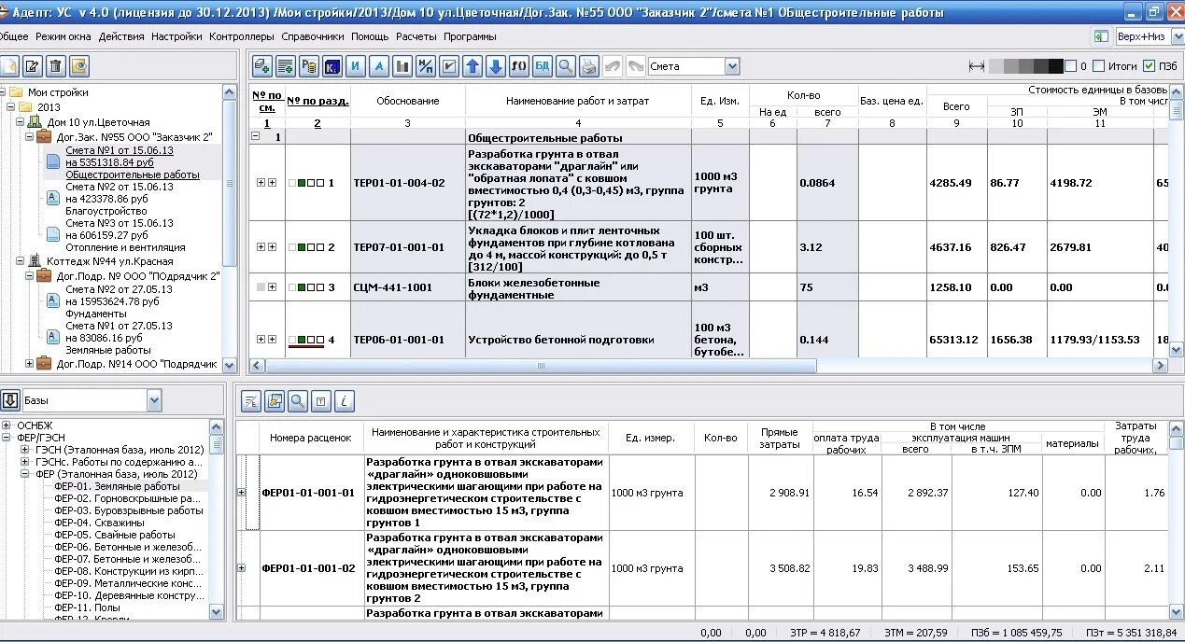Viewport: 1185px width, 642px height.
Task: Expand row ФЕР01-01-001-01 details
Action: click(242, 492)
